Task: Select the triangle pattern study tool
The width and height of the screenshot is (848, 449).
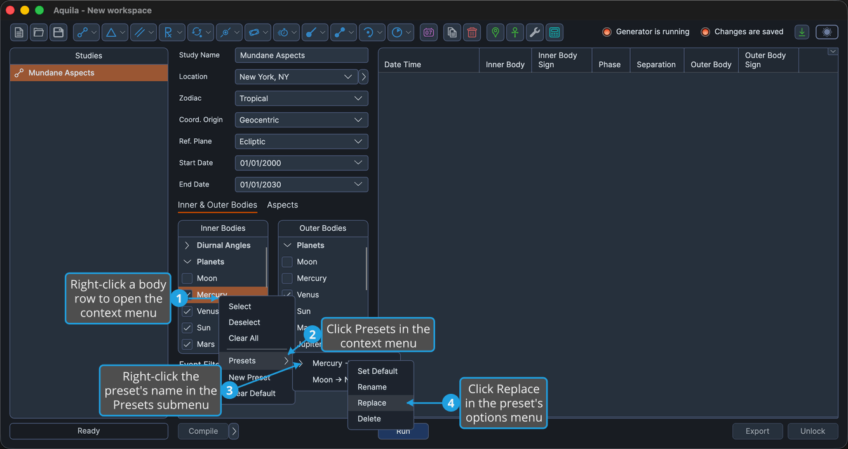Action: pos(115,32)
